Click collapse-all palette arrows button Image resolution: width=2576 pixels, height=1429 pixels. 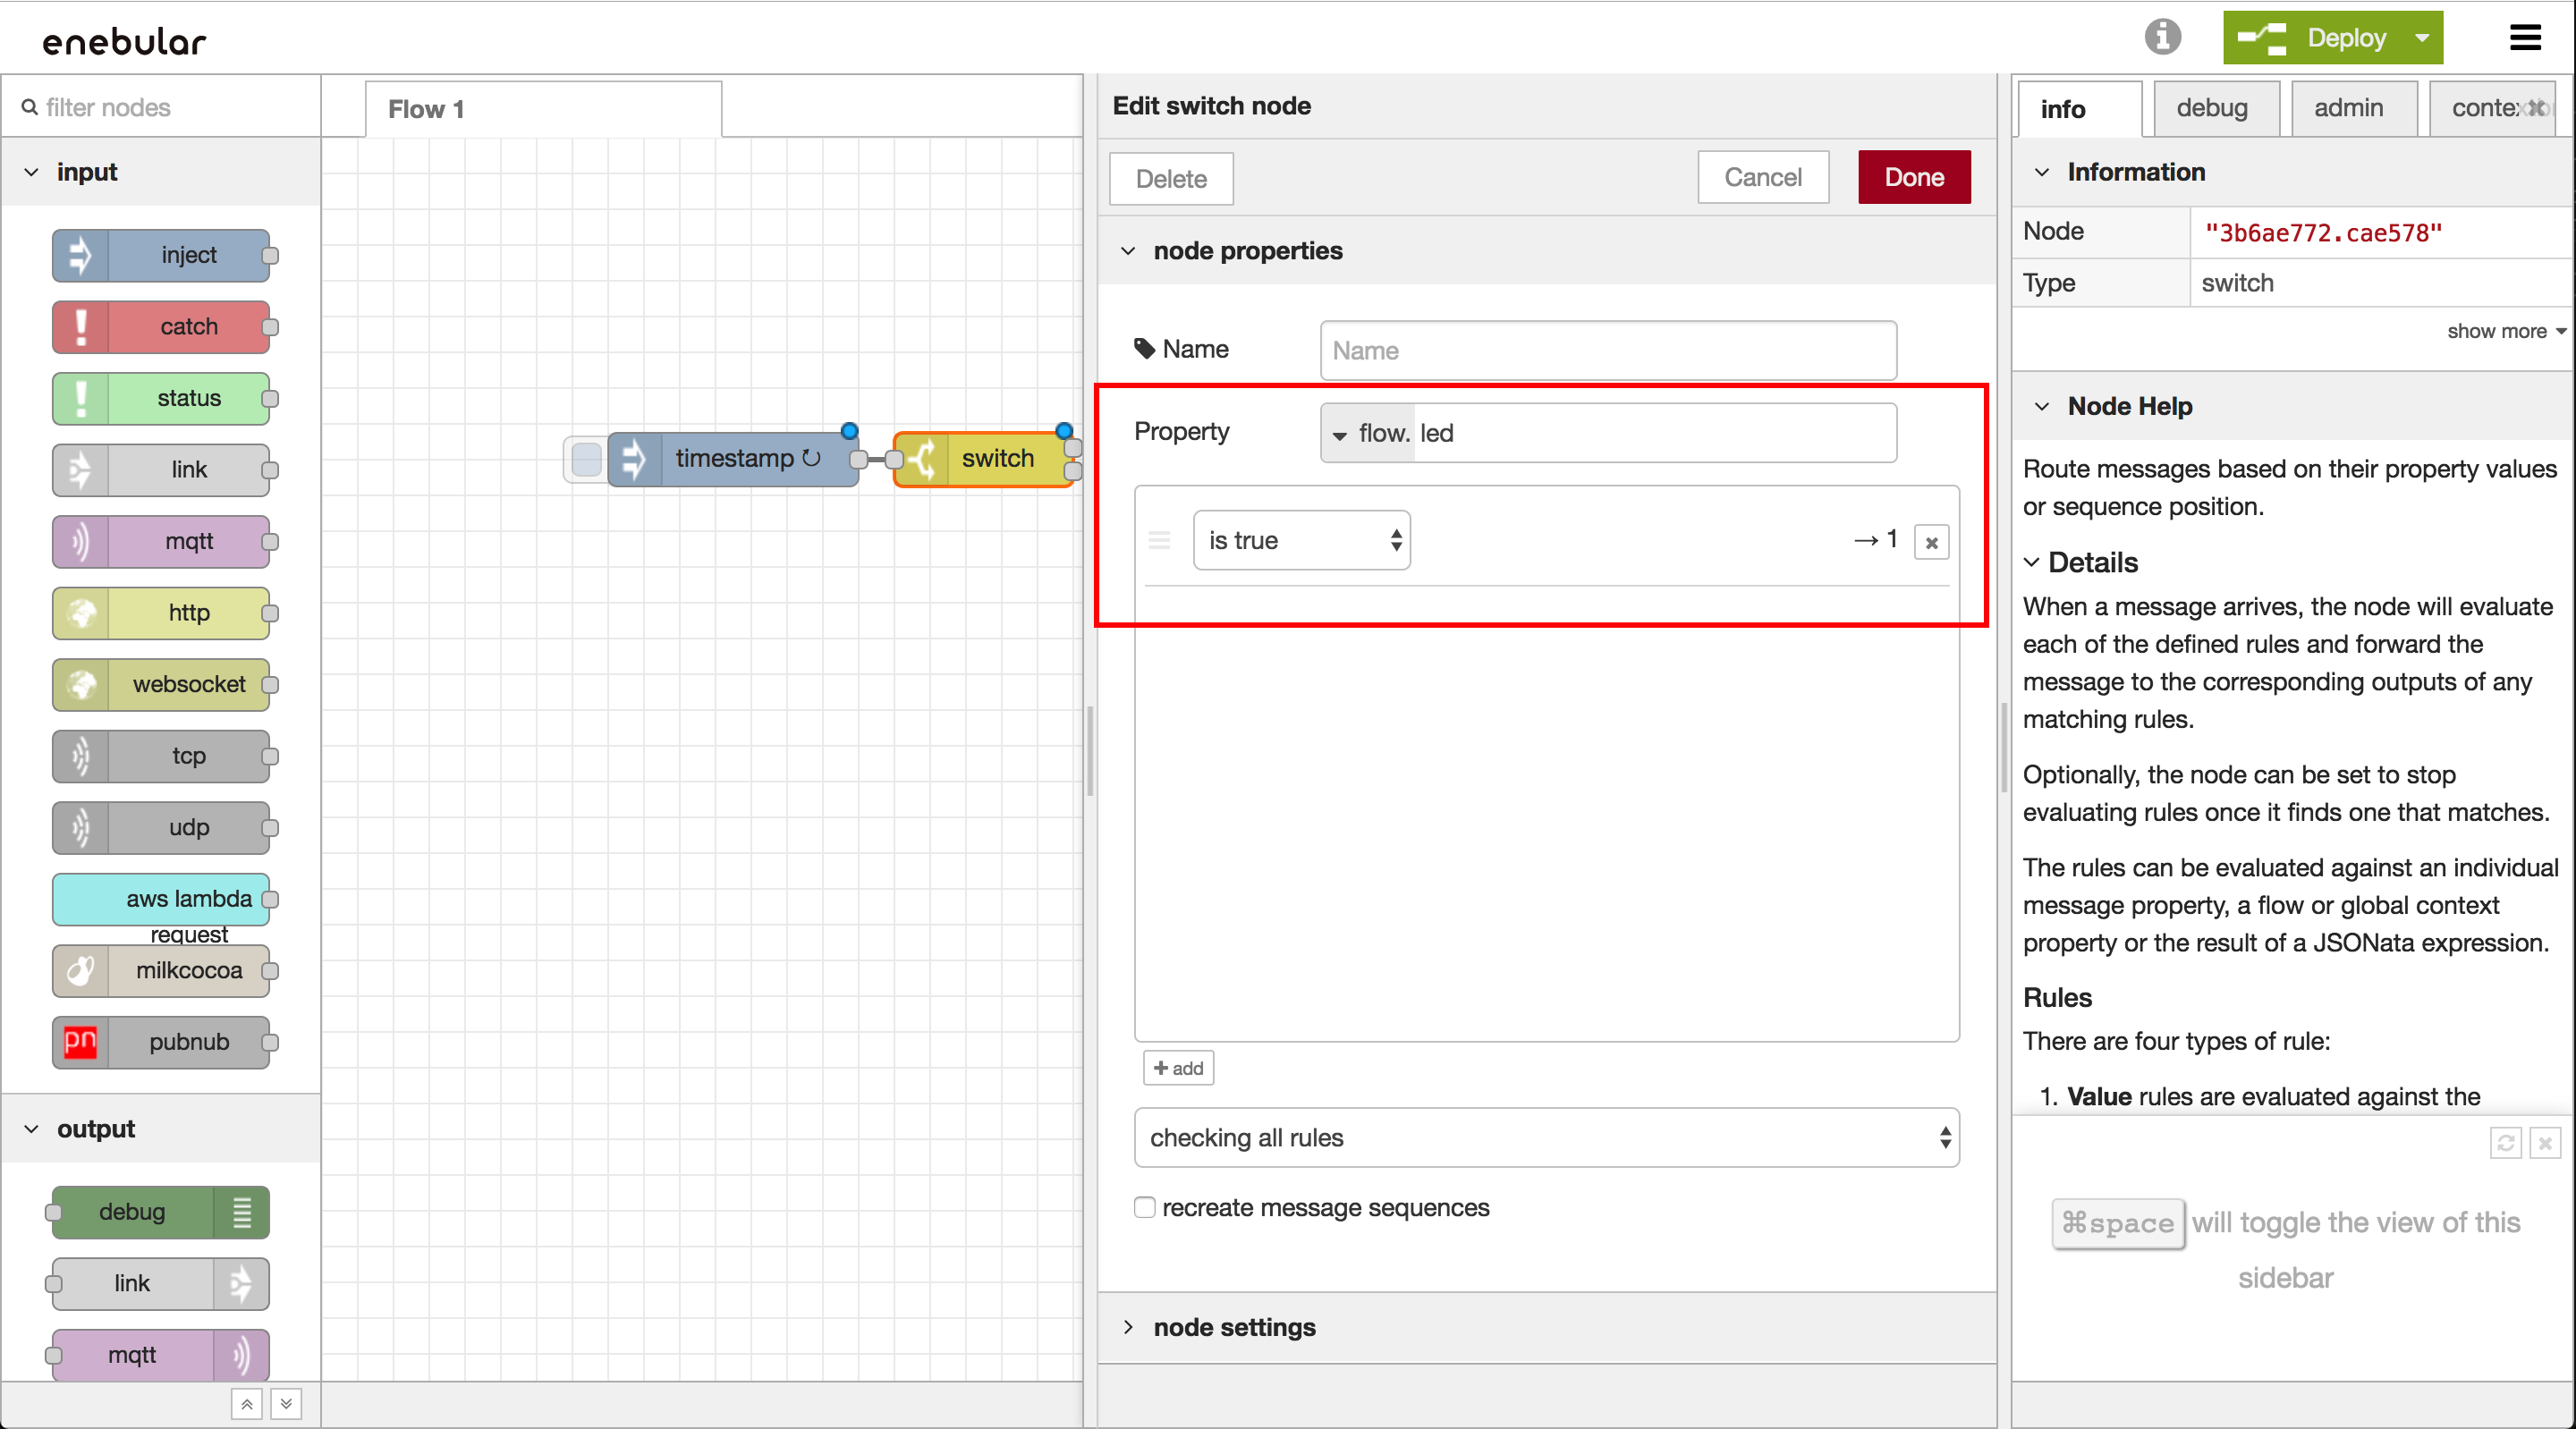point(246,1404)
